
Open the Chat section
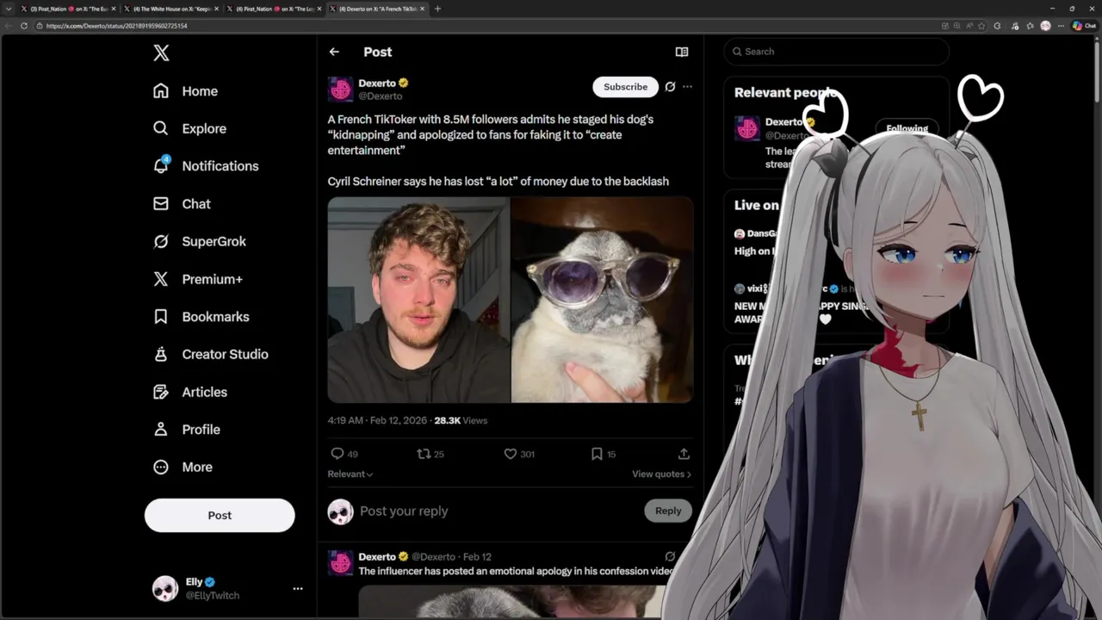pos(182,204)
